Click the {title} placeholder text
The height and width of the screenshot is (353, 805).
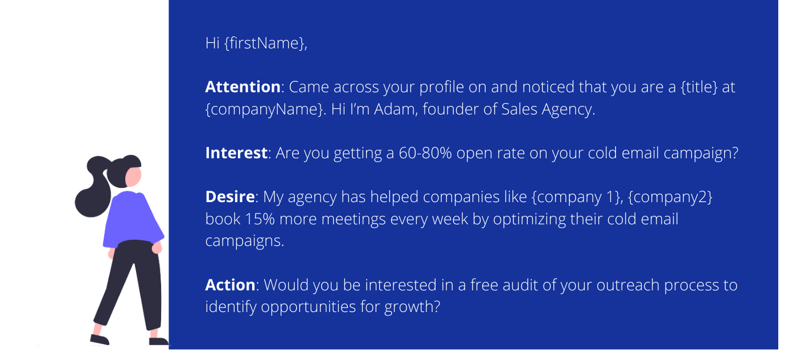(699, 87)
